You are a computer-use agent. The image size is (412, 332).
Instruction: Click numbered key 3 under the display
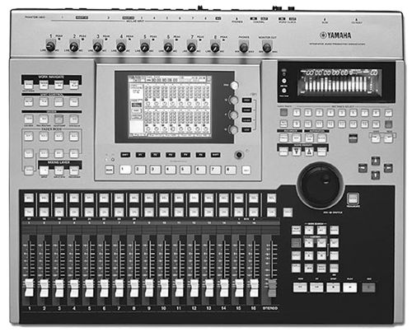point(155,170)
